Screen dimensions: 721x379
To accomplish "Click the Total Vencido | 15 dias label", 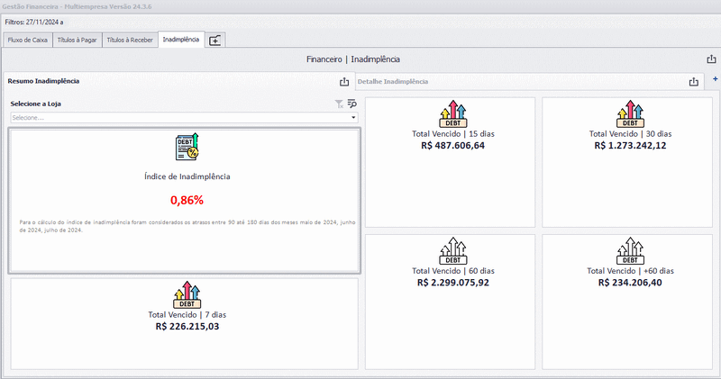I will point(453,133).
